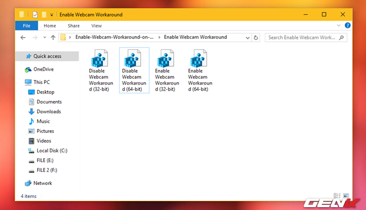This screenshot has width=366, height=210.
Task: Go back to previous folder
Action: coord(23,38)
